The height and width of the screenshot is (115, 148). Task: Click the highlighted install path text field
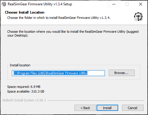tap(58, 73)
